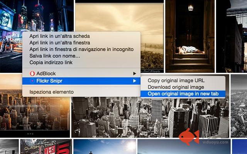This screenshot has width=247, height=154.
Task: Open the grayscale aerial city photo beside submenu
Action: point(239,106)
